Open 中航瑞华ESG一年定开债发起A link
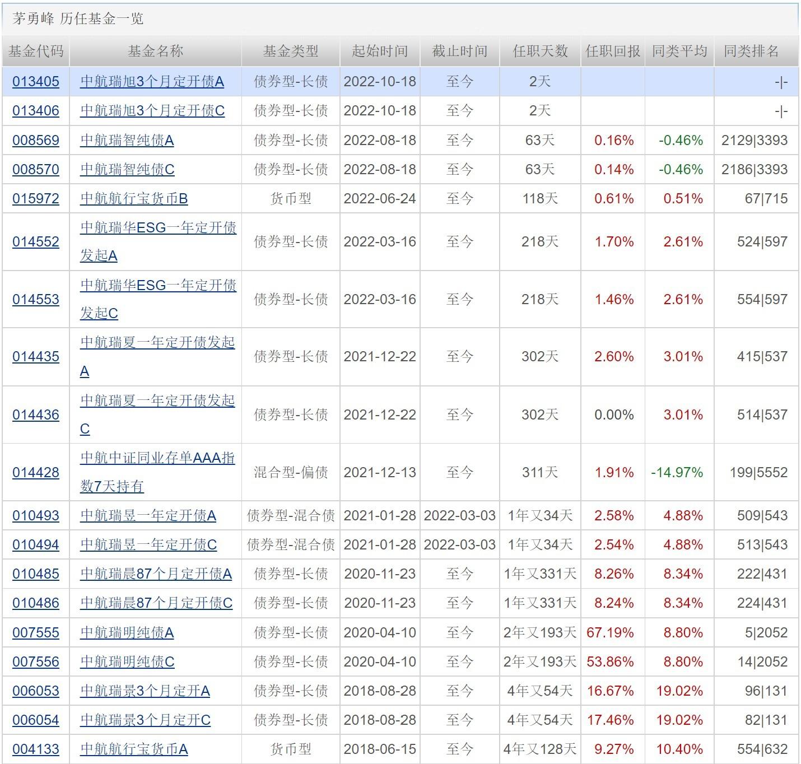Screen dimensions: 801x764 click(x=158, y=228)
